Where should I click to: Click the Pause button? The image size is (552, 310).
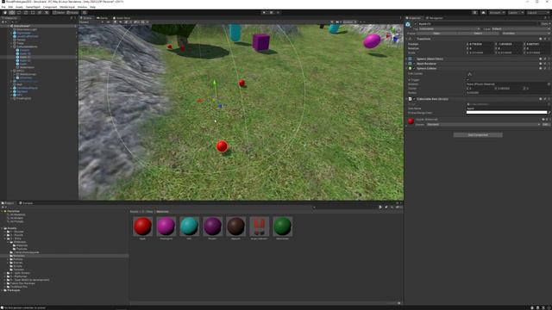271,13
